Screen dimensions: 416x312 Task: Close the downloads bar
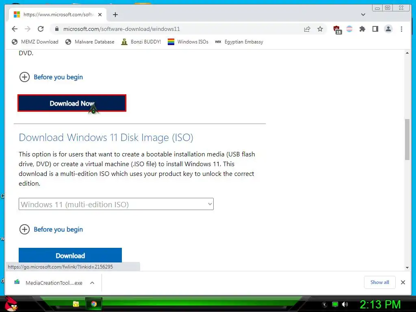(x=403, y=282)
